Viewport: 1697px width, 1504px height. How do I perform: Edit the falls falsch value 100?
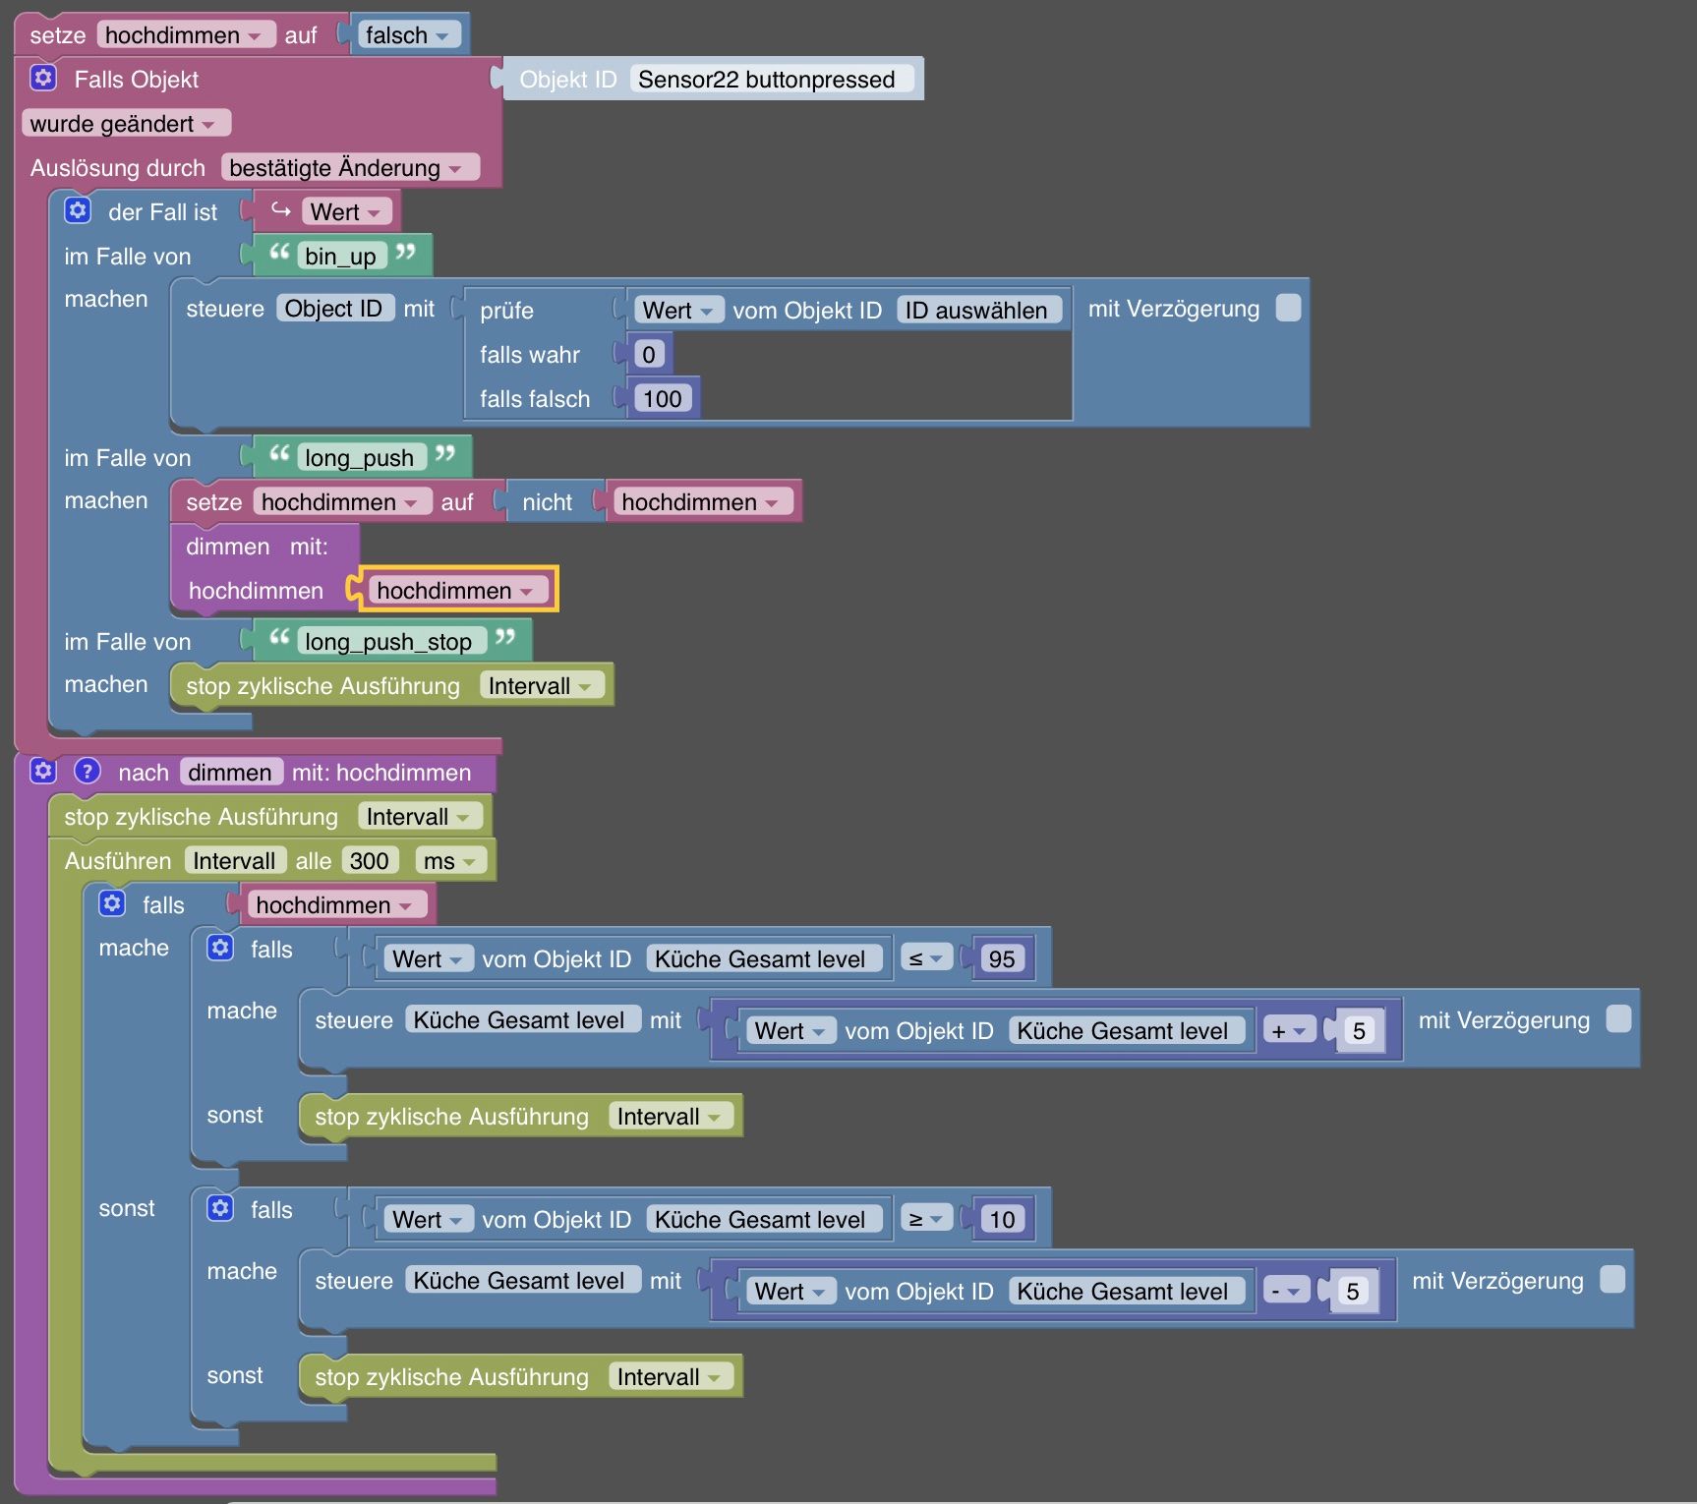coord(663,399)
